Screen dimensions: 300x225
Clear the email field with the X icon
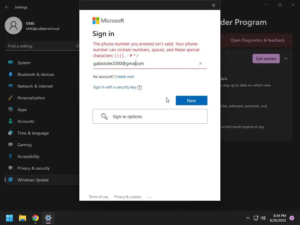pyautogui.click(x=200, y=63)
